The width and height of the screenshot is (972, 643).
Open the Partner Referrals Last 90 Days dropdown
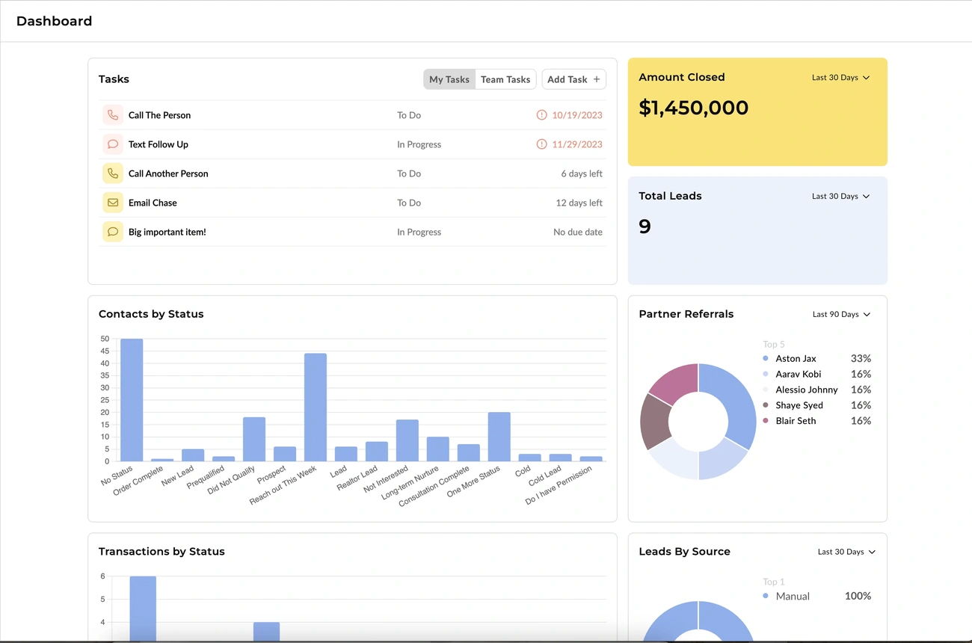coord(842,315)
